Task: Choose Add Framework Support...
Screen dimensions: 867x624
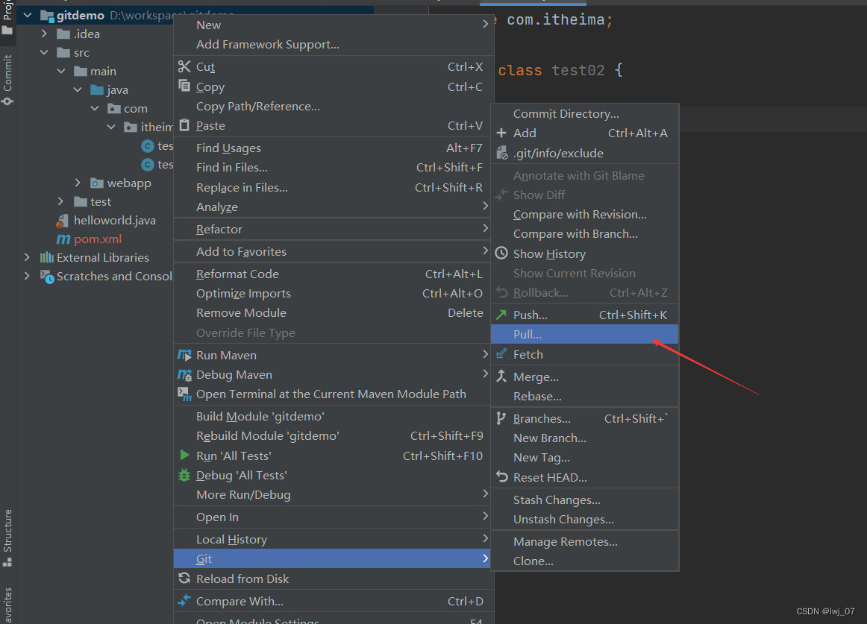Action: pyautogui.click(x=334, y=44)
